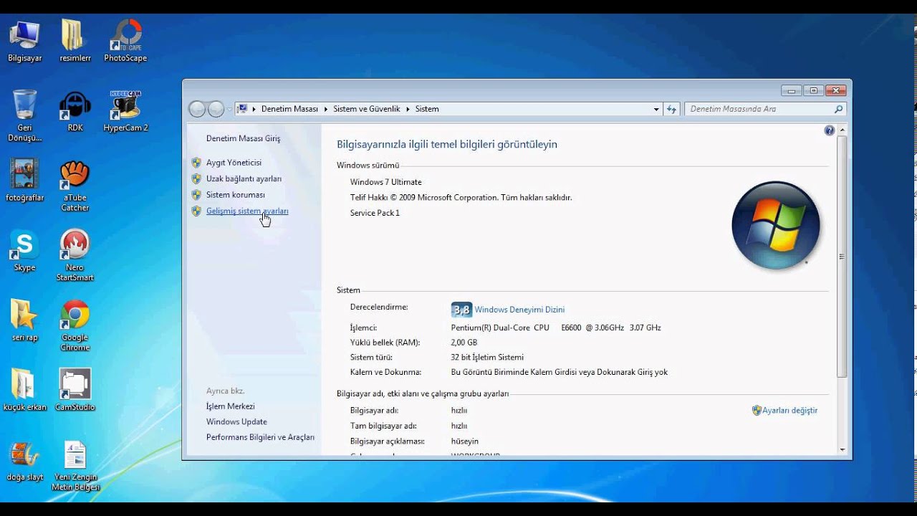The height and width of the screenshot is (516, 917).
Task: Click the 2,00 GB RAM value
Action: click(464, 343)
